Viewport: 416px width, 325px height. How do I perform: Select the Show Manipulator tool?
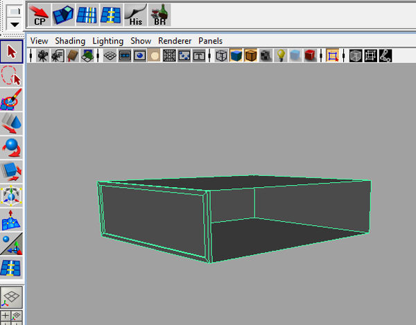[11, 244]
